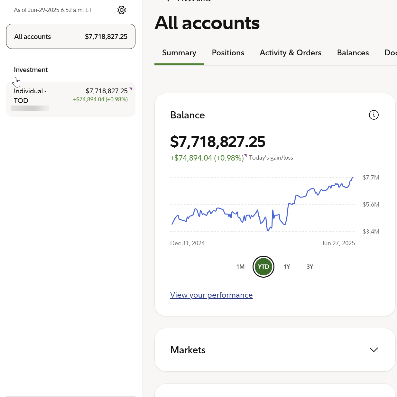This screenshot has height=397, width=397.
Task: Select the 3Y chart range
Action: click(x=310, y=267)
